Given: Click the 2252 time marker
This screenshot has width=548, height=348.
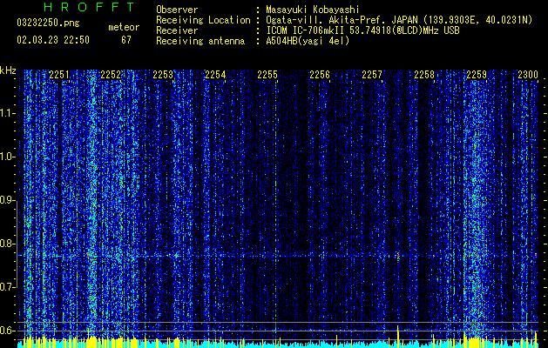Looking at the screenshot, I should coord(111,75).
